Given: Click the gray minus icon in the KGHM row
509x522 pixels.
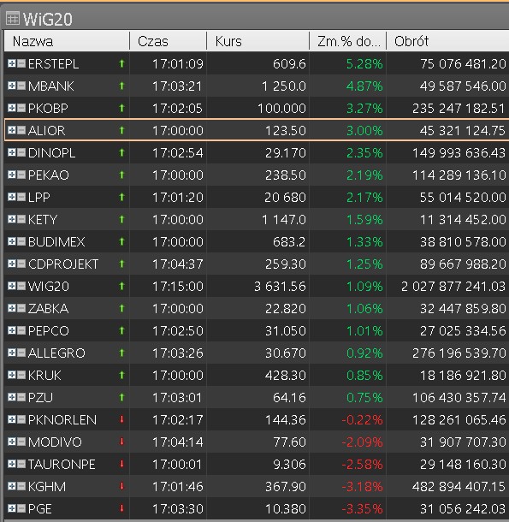Looking at the screenshot, I should [x=21, y=486].
